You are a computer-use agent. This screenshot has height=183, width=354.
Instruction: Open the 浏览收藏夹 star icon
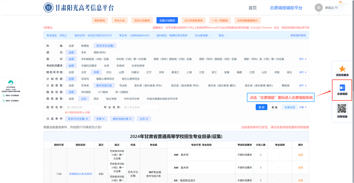(342, 69)
